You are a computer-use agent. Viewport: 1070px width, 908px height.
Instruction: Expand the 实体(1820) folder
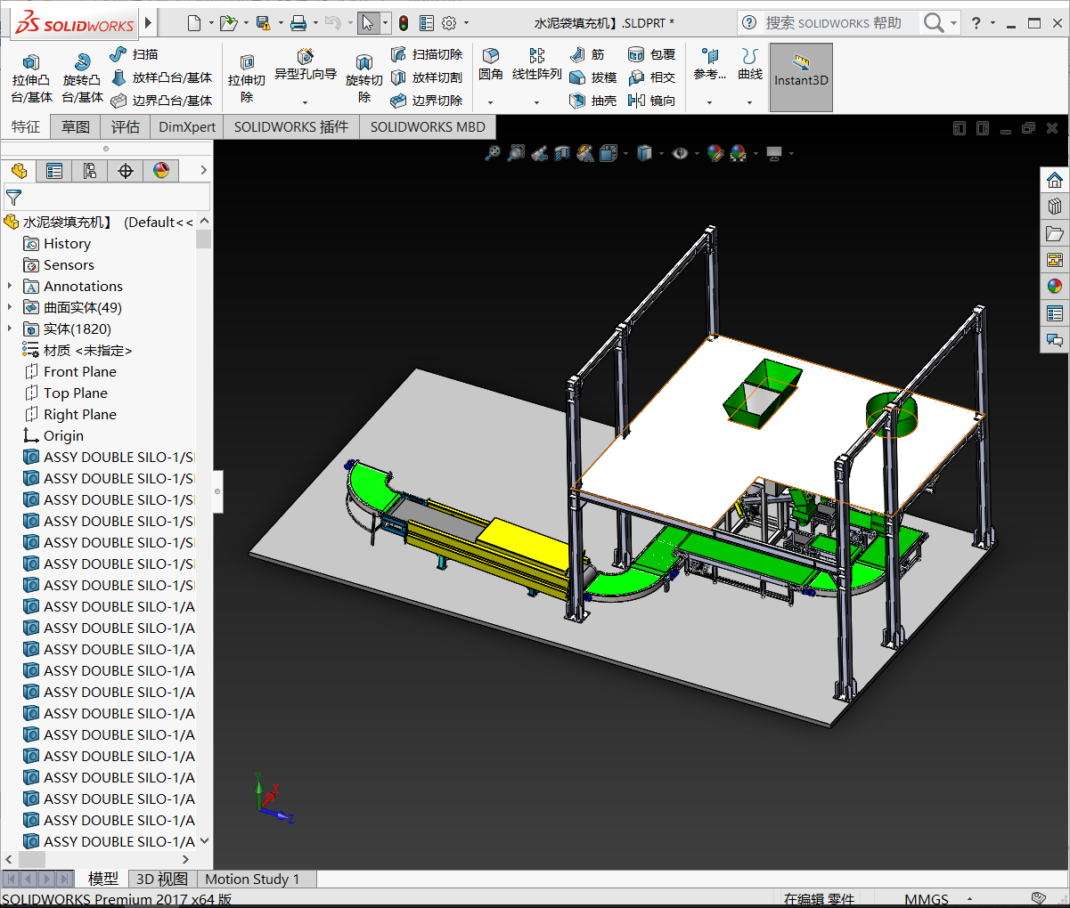(10, 328)
